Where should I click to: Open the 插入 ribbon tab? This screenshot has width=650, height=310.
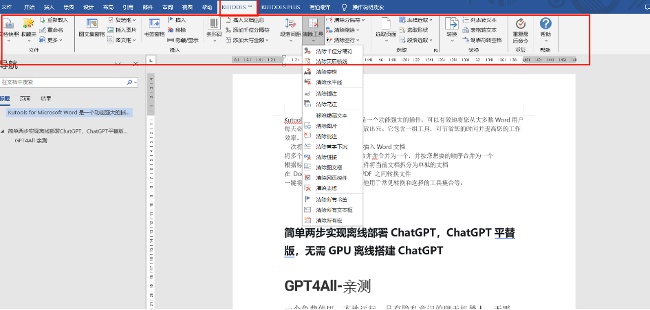click(49, 7)
